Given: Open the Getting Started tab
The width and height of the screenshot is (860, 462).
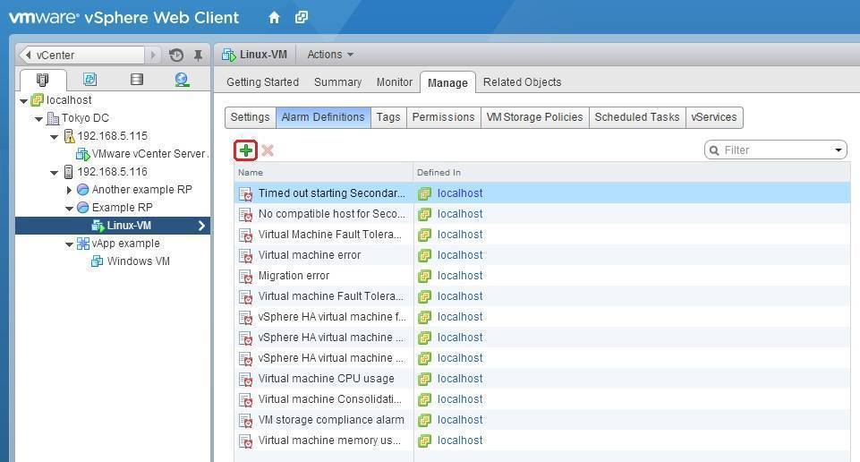Looking at the screenshot, I should point(263,82).
